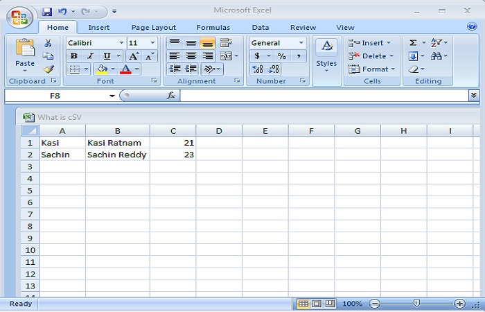Screen dimensions: 485x312
Task: Switch to the Page Layout tab
Action: click(x=153, y=28)
